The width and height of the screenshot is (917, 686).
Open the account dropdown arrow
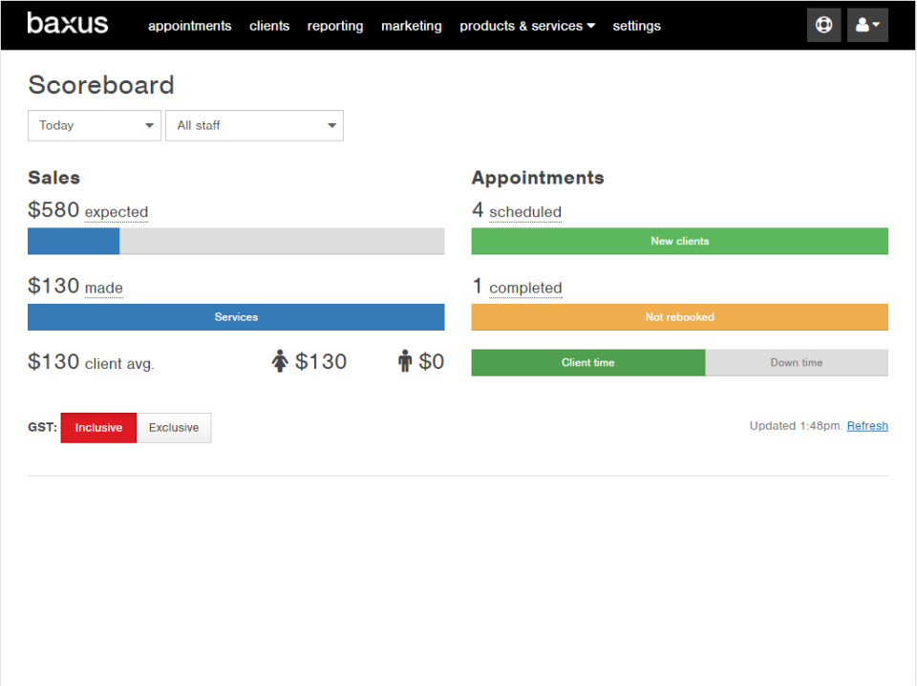point(877,25)
